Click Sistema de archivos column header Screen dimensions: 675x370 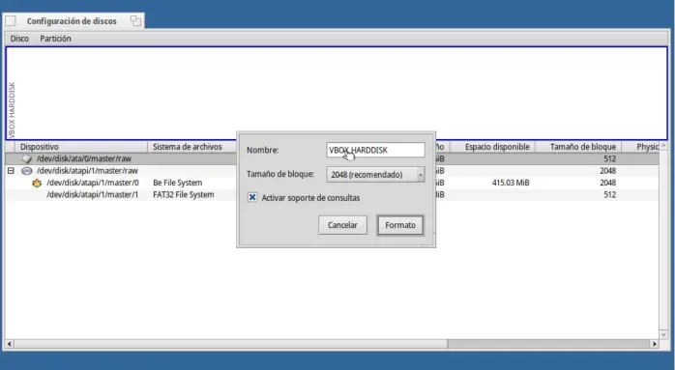tap(192, 147)
